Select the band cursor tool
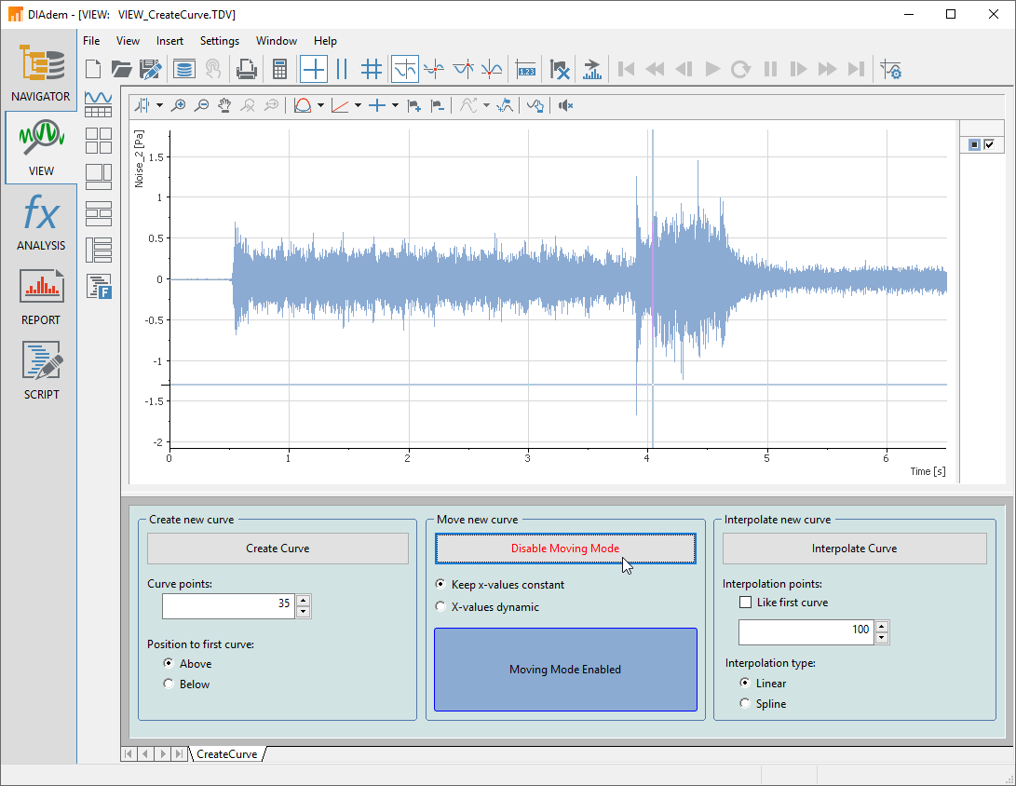 point(342,69)
